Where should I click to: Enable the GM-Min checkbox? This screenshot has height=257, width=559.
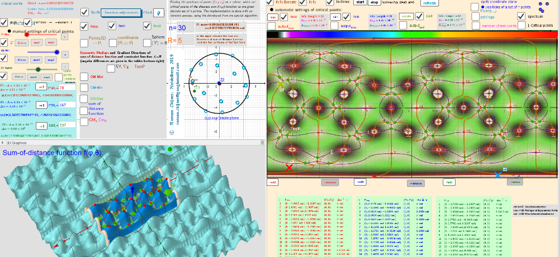click(x=84, y=88)
